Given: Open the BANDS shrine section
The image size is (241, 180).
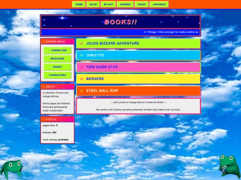Looking at the screenshot, I should click(57, 67).
